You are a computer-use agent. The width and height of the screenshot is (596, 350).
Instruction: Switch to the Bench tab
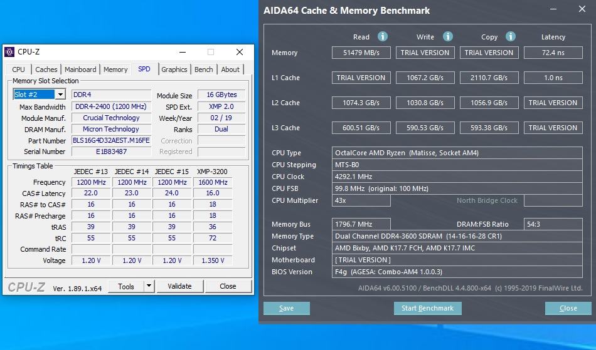pos(203,69)
